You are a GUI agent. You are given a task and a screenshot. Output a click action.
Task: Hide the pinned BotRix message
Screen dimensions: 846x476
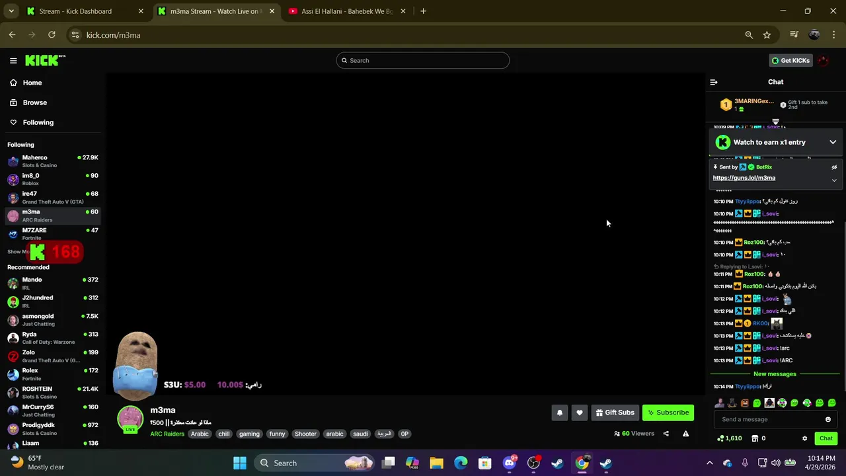[834, 167]
